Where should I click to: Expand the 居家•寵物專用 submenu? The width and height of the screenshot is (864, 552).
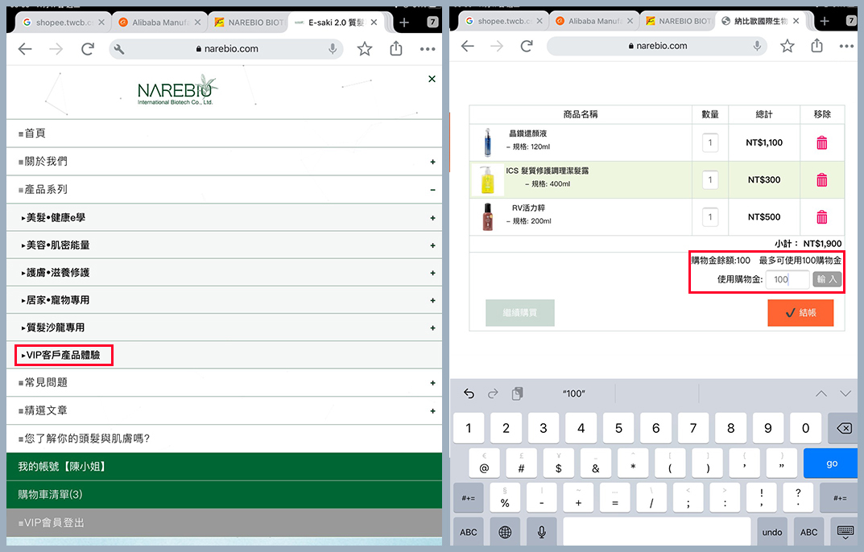[x=432, y=301]
